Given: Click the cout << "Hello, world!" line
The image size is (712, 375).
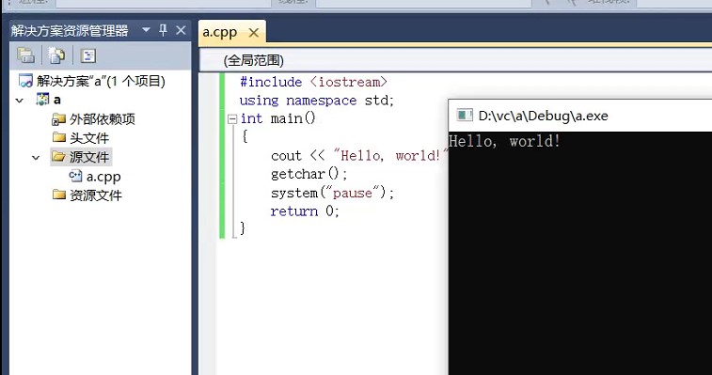Looking at the screenshot, I should point(359,156).
